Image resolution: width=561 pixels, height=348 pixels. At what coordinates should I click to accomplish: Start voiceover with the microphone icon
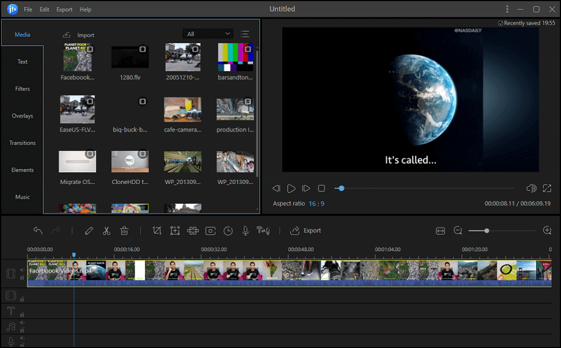[x=246, y=231]
